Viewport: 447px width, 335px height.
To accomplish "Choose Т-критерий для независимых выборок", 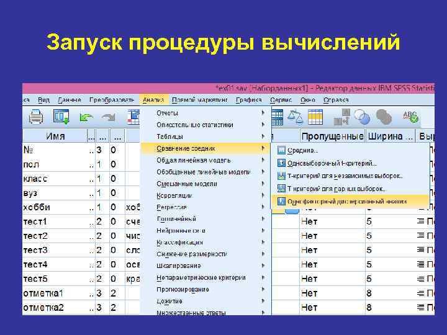I will point(350,176).
